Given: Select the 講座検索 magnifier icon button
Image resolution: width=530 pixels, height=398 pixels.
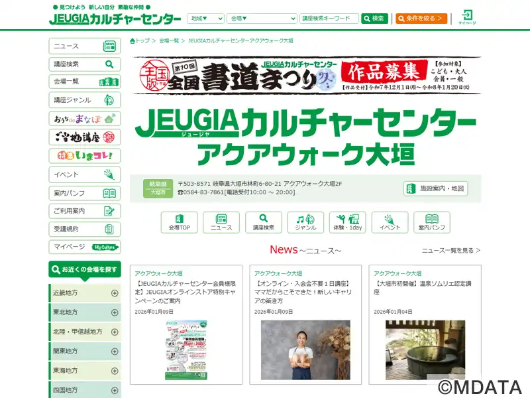Looking at the screenshot, I should pos(264,222).
